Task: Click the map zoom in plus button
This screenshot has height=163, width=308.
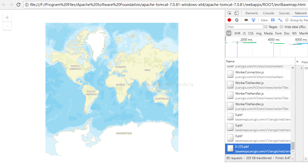Action: [7, 18]
